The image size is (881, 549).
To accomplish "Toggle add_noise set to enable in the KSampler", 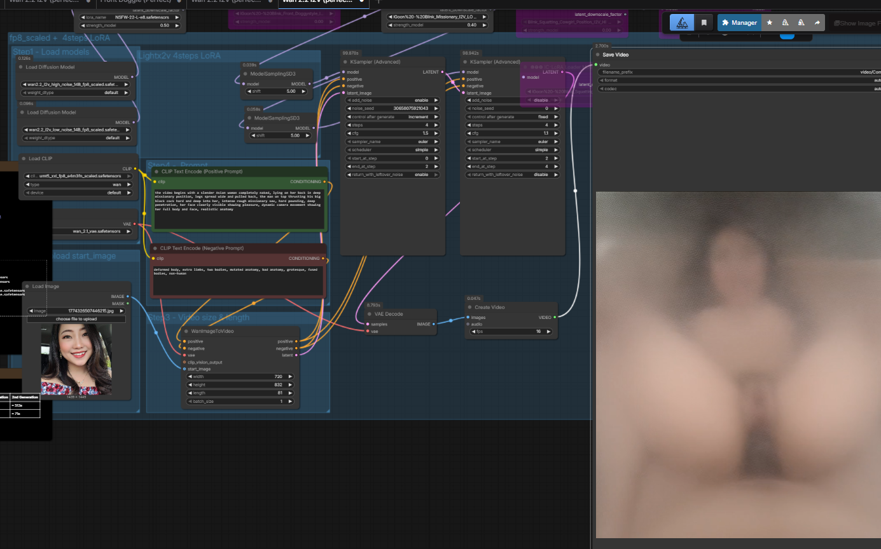I will coord(392,100).
